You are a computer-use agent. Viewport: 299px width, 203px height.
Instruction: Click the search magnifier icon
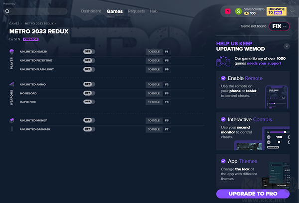pos(7,11)
